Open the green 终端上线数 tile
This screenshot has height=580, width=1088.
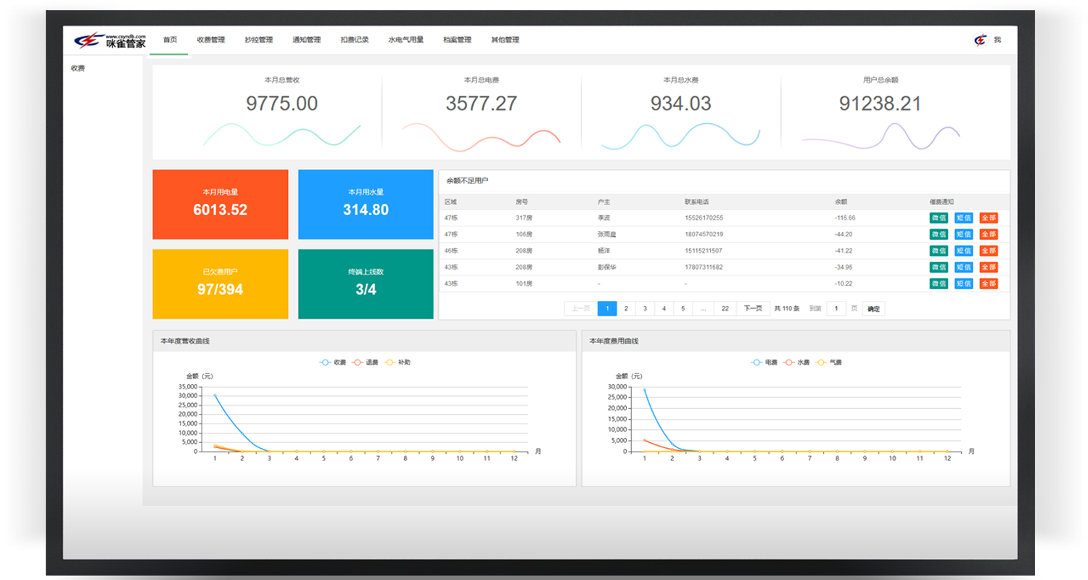click(x=366, y=284)
